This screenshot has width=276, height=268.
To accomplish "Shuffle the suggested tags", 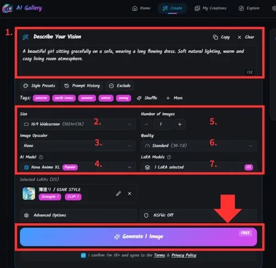I will coord(147,98).
